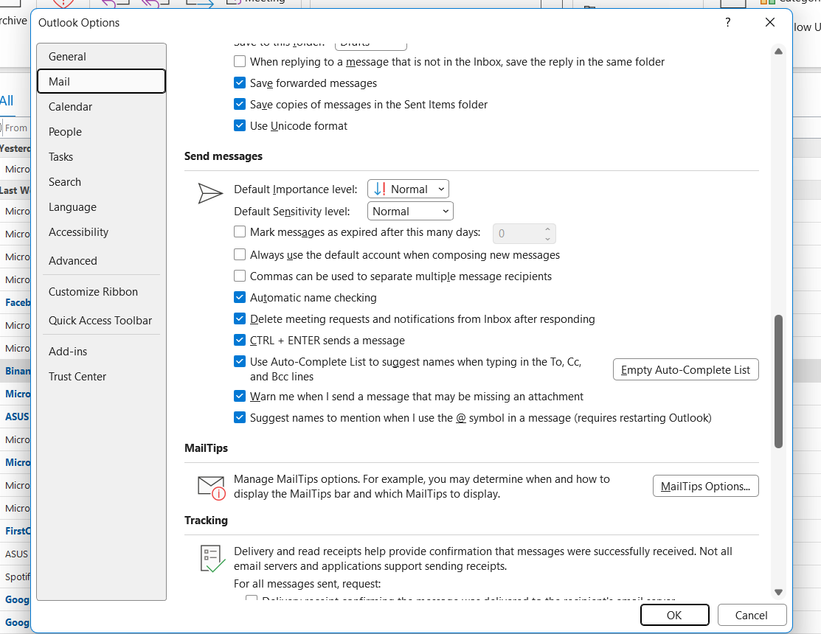The height and width of the screenshot is (634, 821).
Task: Open the Add-ins category
Action: (102, 352)
